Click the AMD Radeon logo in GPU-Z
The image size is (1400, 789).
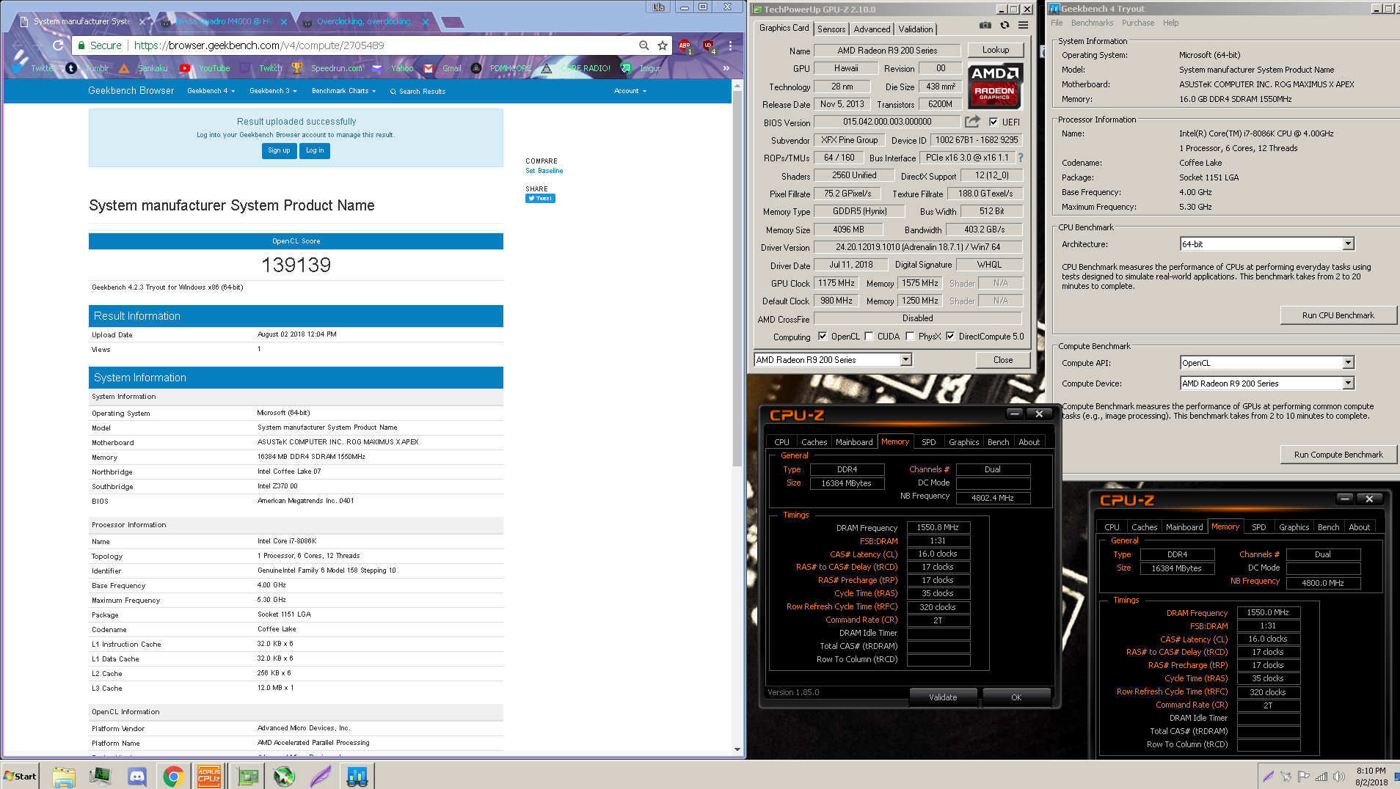pyautogui.click(x=996, y=86)
